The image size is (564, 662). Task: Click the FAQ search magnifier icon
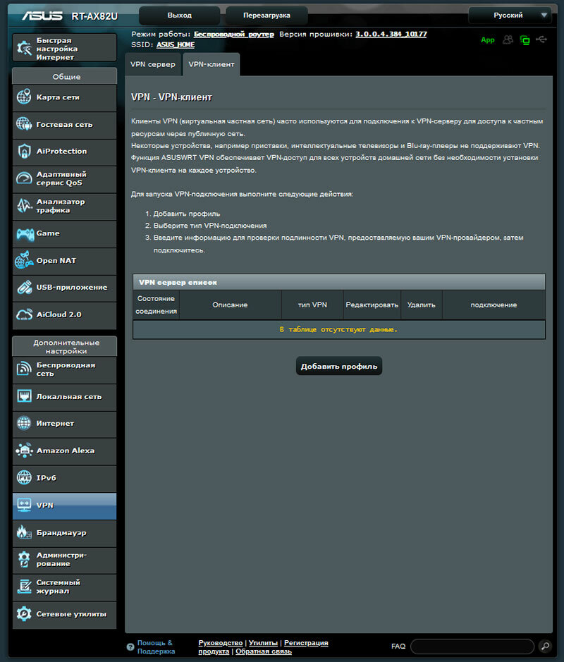point(545,646)
